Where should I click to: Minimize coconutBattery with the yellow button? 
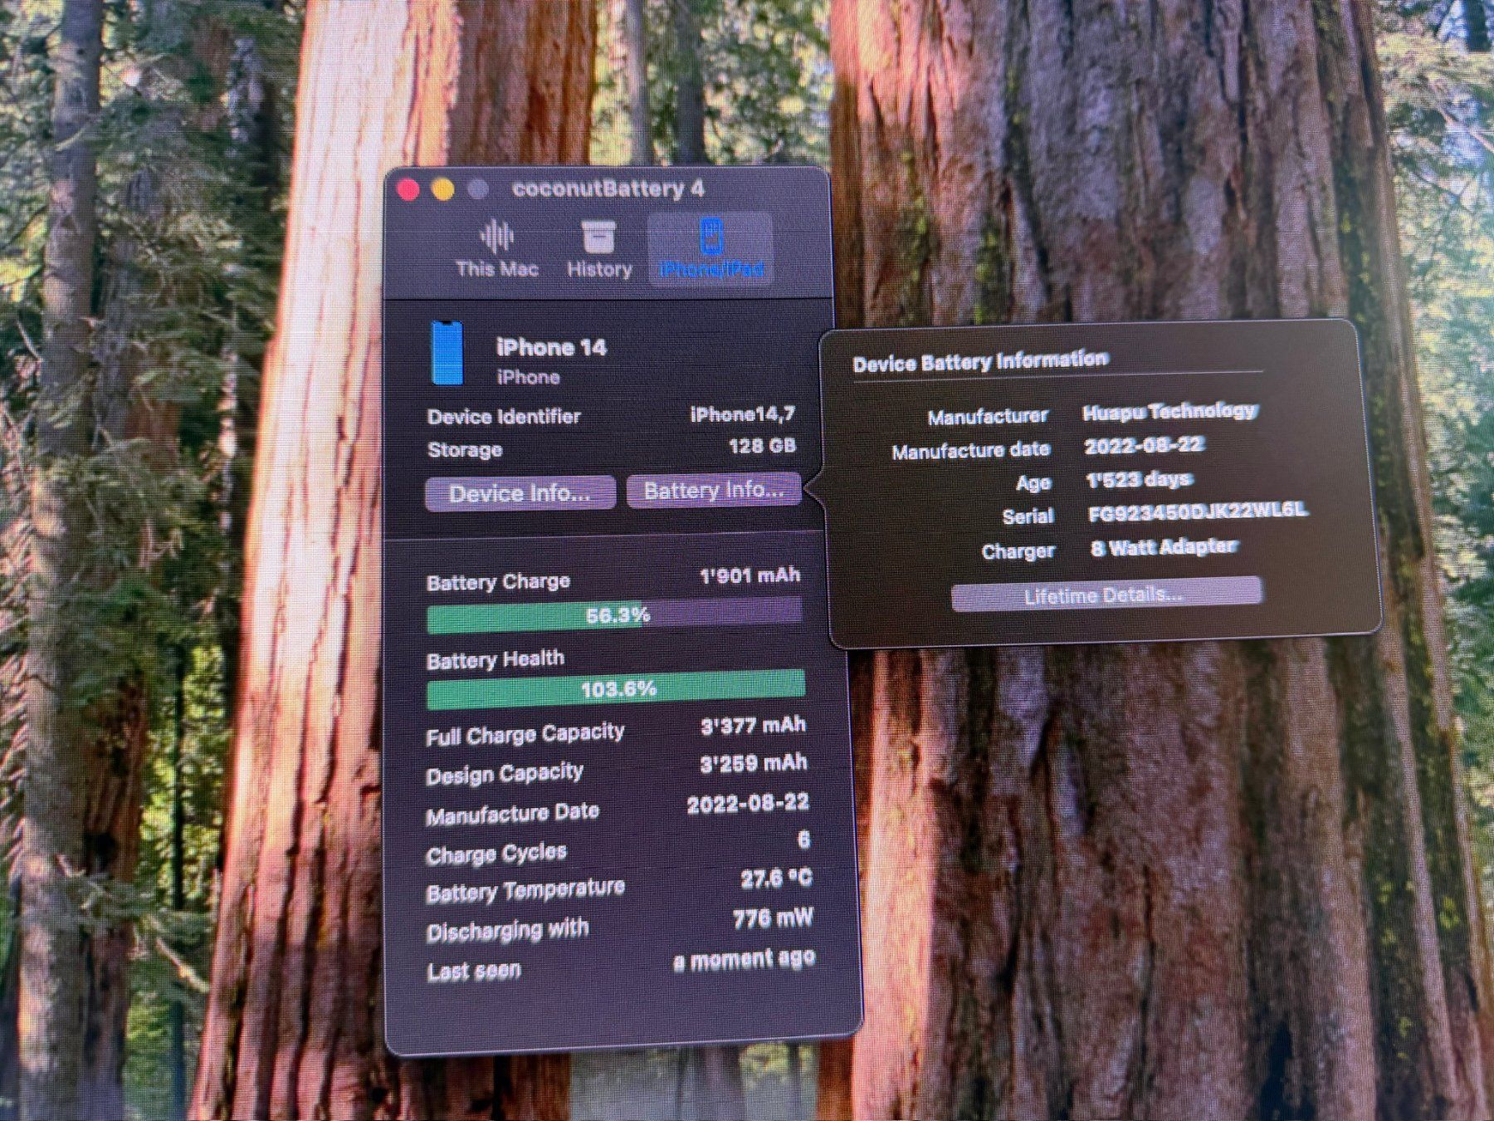pos(443,190)
